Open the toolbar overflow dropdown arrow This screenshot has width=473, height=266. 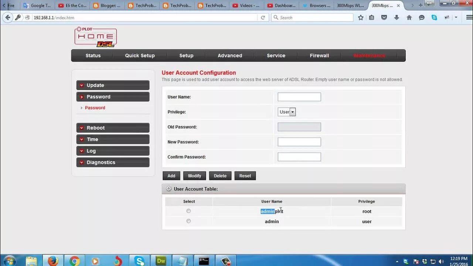(456, 17)
